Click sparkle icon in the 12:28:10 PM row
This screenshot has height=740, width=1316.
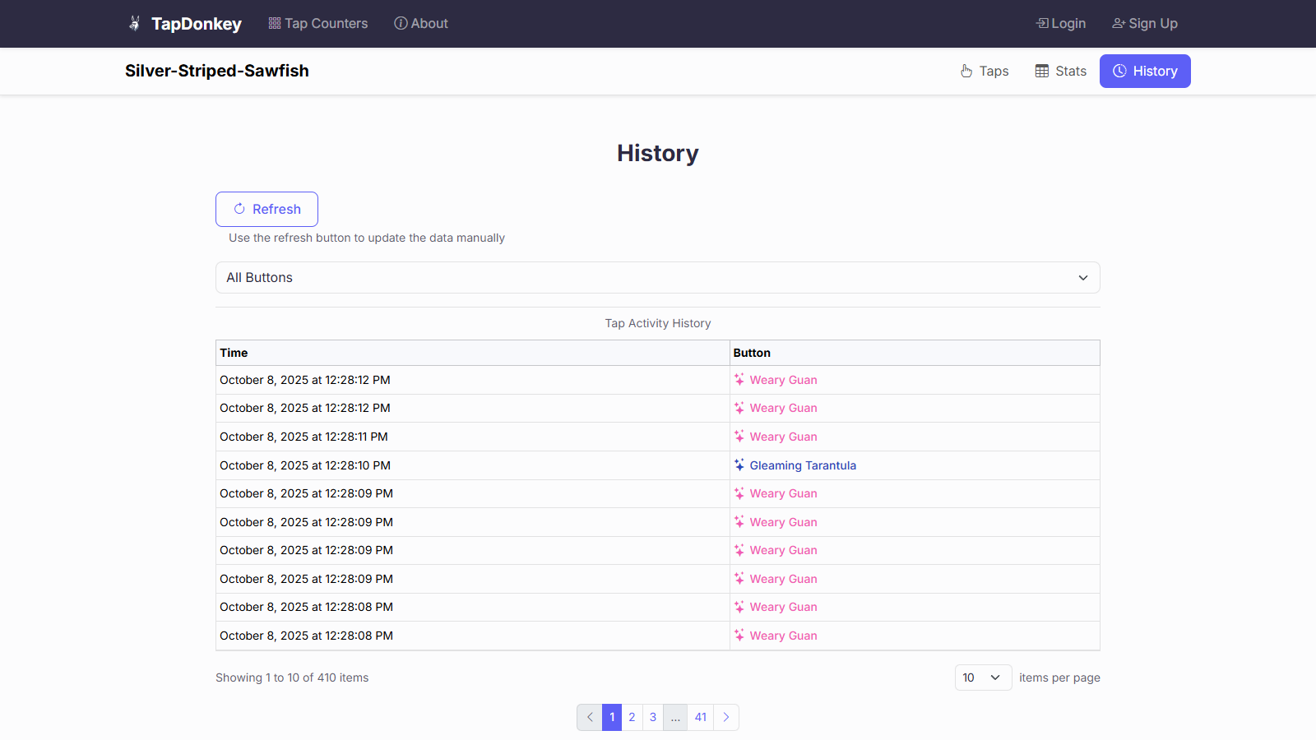pyautogui.click(x=739, y=465)
